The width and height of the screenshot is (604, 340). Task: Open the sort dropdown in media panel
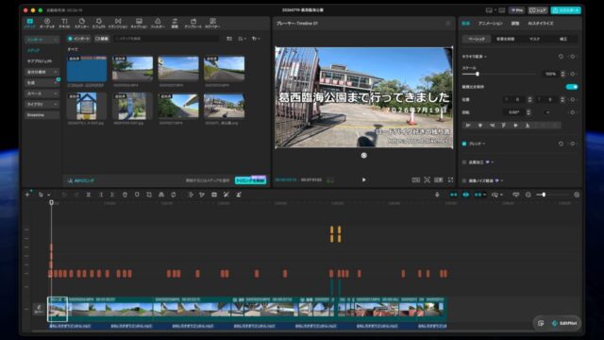point(242,39)
